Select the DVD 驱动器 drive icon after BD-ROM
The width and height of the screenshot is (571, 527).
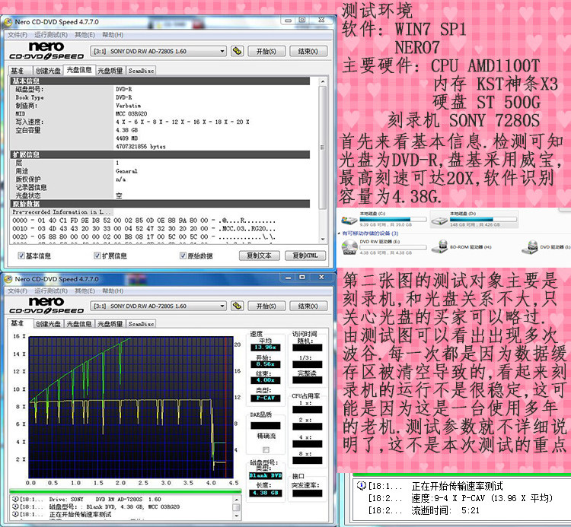530,247
